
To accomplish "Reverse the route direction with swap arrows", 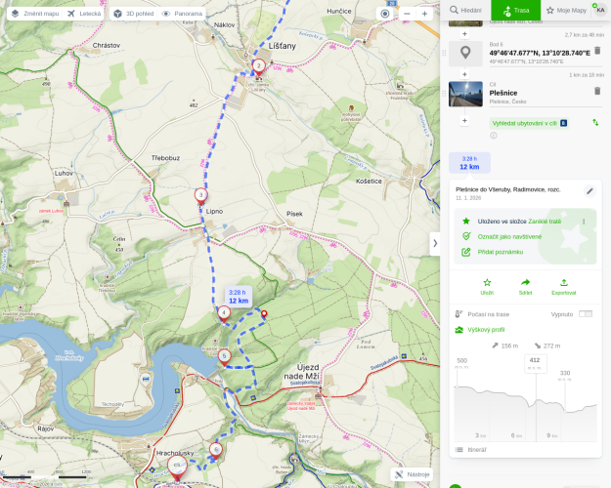I will 595,123.
